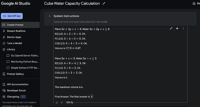Give the response a thumbs up
This screenshot has width=200, height=107.
[57, 102]
